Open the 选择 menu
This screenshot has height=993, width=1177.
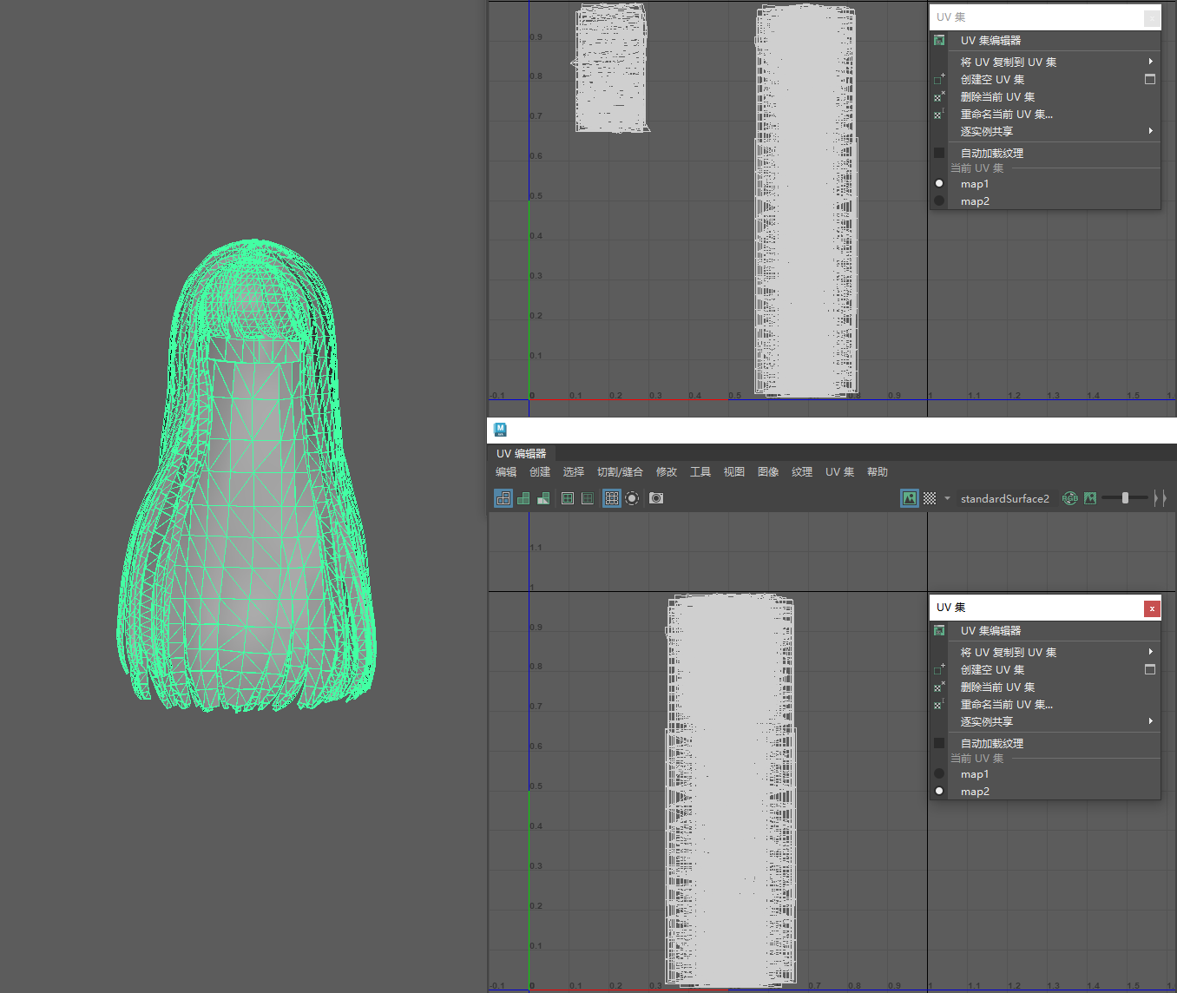coord(574,472)
